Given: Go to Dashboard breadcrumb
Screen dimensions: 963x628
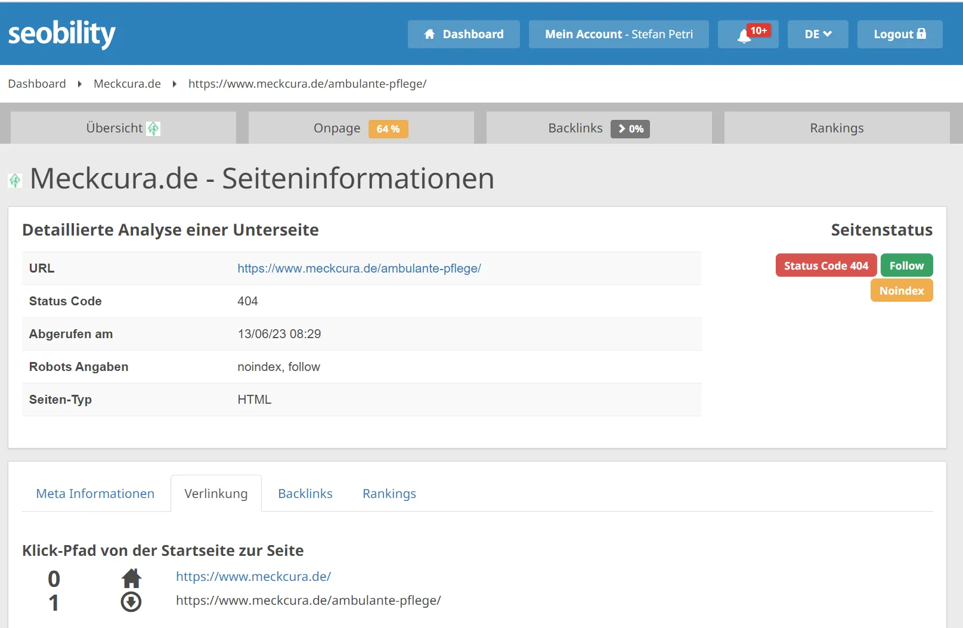Looking at the screenshot, I should pos(37,83).
